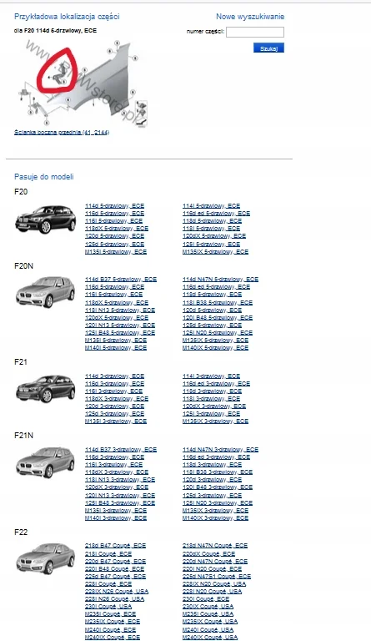371x641 pixels.
Task: Open the 114d N47N 5-drzwiowy link
Action: [x=220, y=280]
